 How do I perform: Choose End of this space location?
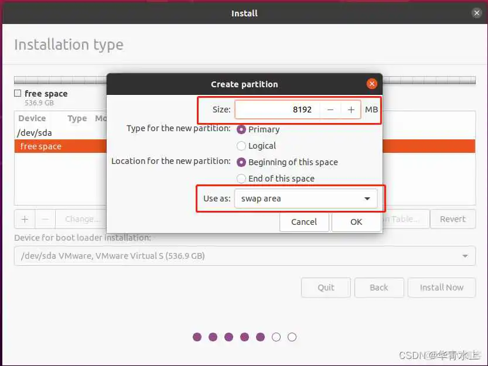point(241,179)
